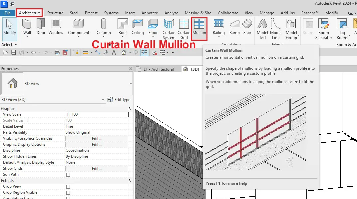
Task: Select the Curtain System tool
Action: pyautogui.click(x=169, y=29)
